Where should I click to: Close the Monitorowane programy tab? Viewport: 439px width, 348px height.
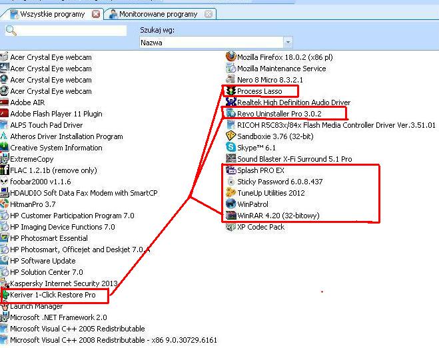tap(209, 14)
